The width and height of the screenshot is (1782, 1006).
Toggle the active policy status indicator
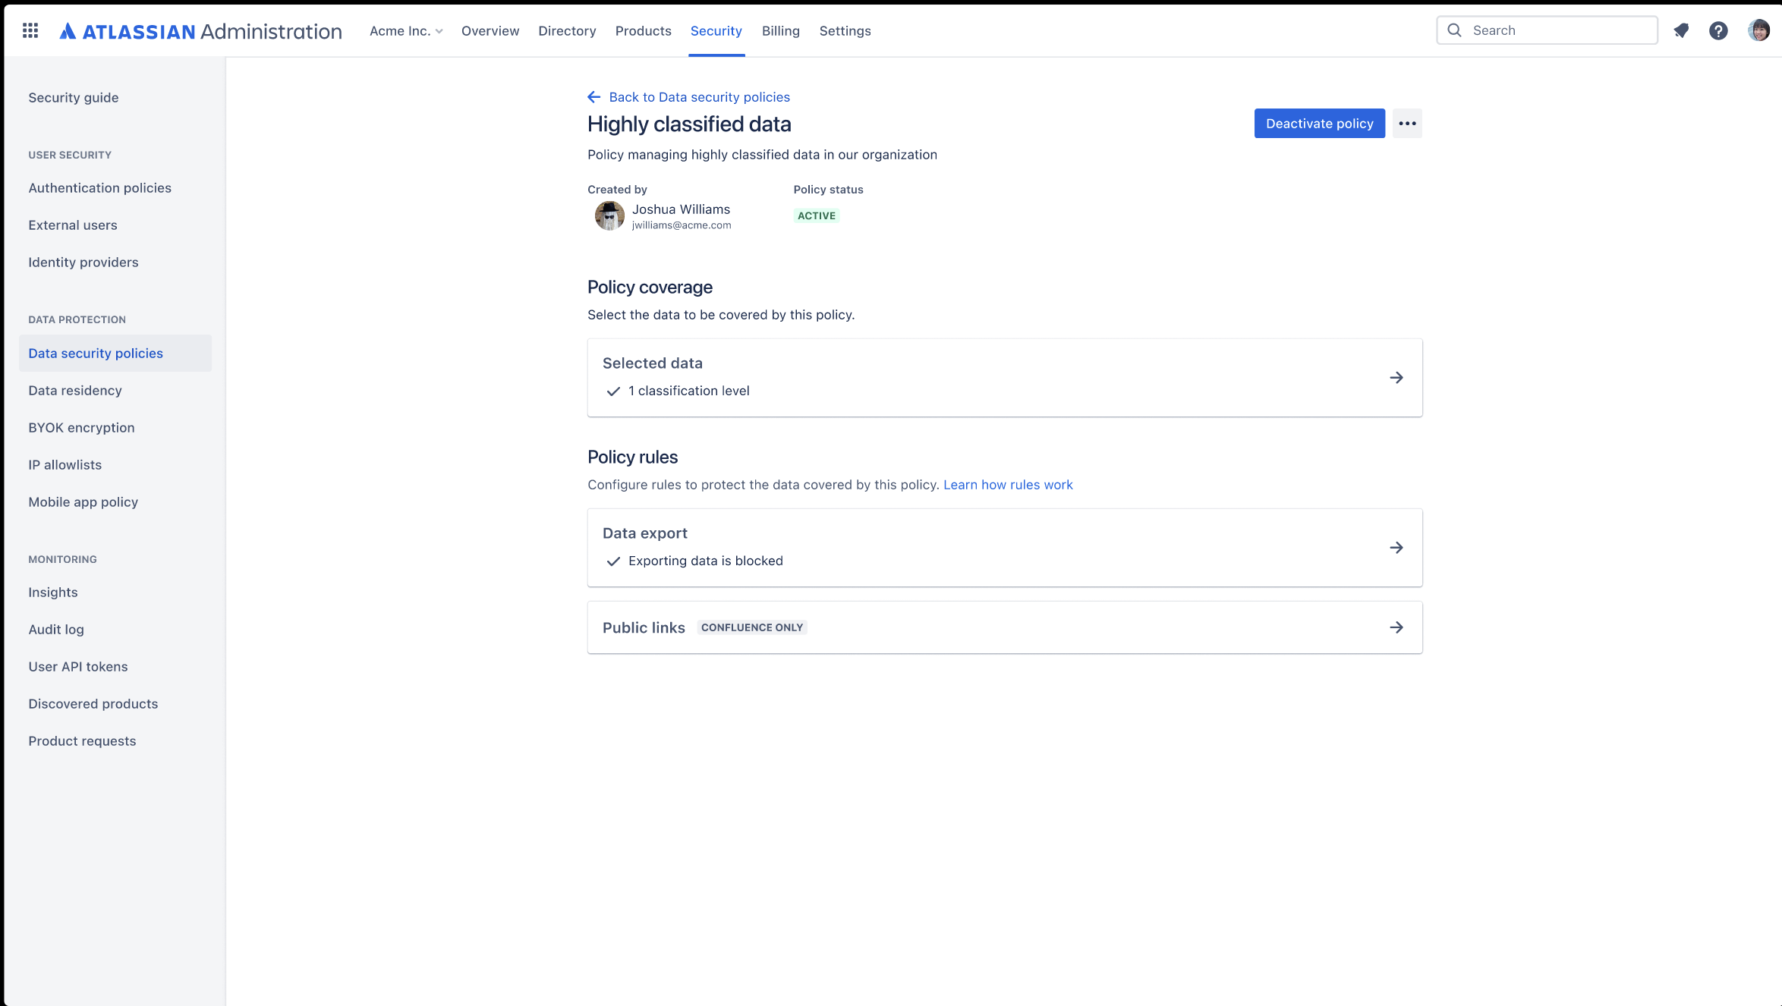coord(817,215)
